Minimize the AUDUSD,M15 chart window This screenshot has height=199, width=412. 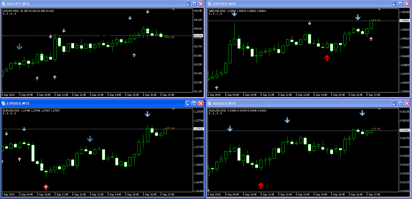(394, 103)
